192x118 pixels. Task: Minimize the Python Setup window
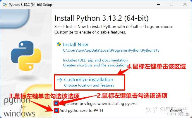pyautogui.click(x=158, y=4)
